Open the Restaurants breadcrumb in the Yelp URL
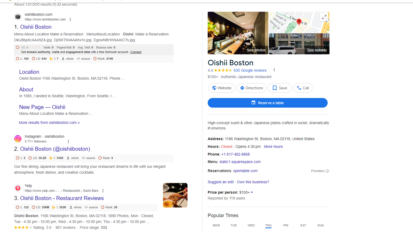413x232 pixels. (x=72, y=191)
